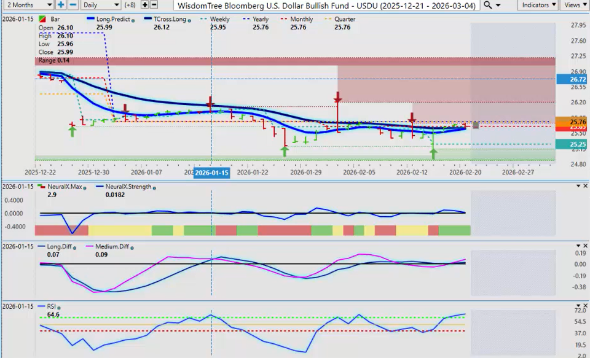Viewport: 590px width, 358px height.
Task: Click the blue plus zoom-in button
Action: coord(61,5)
